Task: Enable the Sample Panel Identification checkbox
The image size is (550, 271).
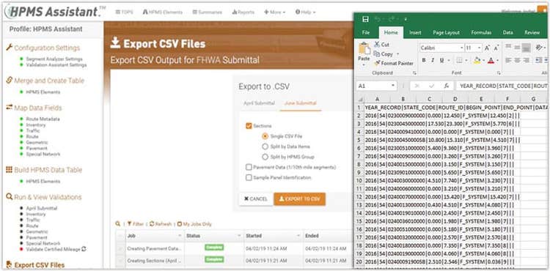Action: pos(249,177)
